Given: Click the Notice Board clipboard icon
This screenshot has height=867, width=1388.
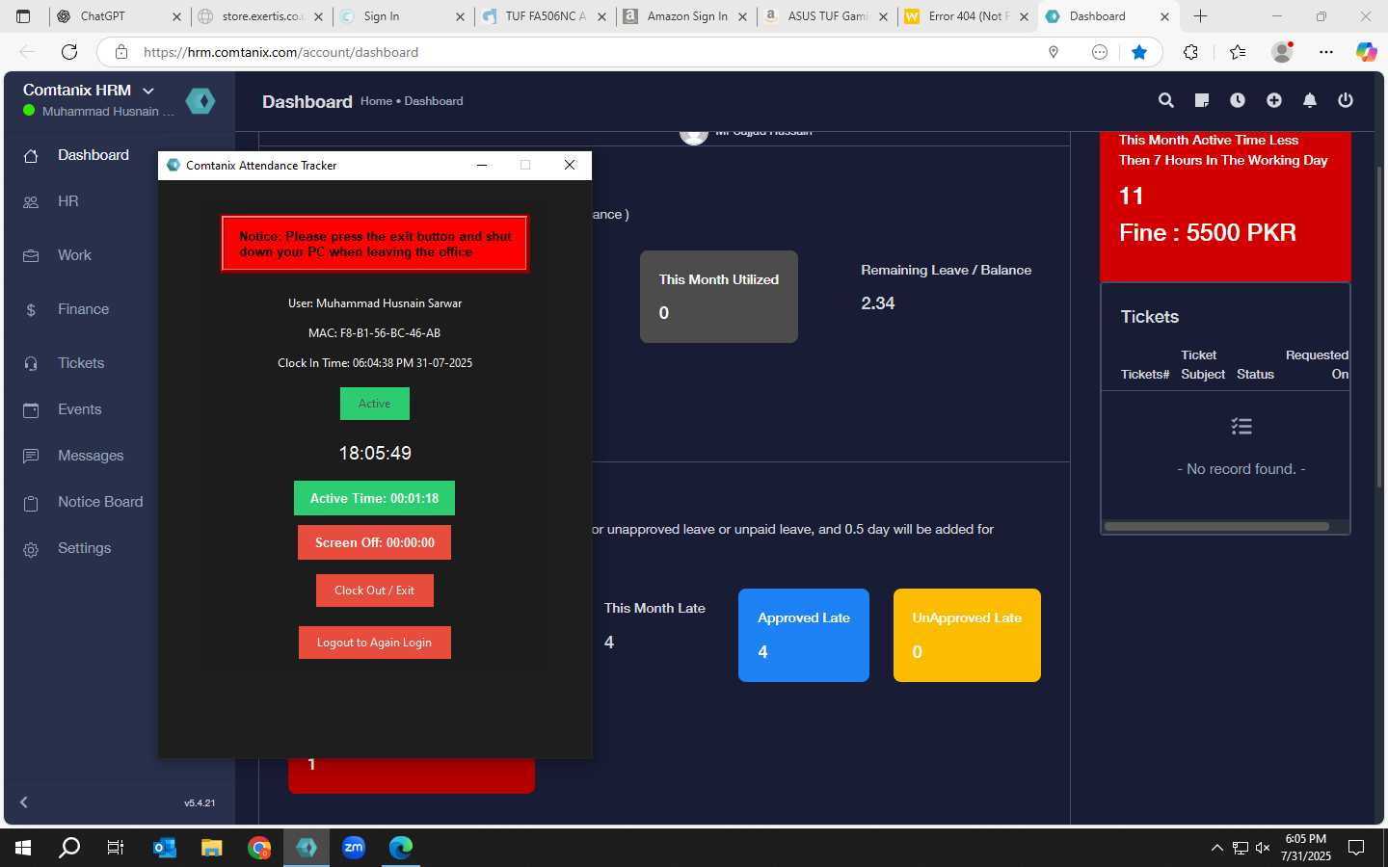Looking at the screenshot, I should click(31, 503).
